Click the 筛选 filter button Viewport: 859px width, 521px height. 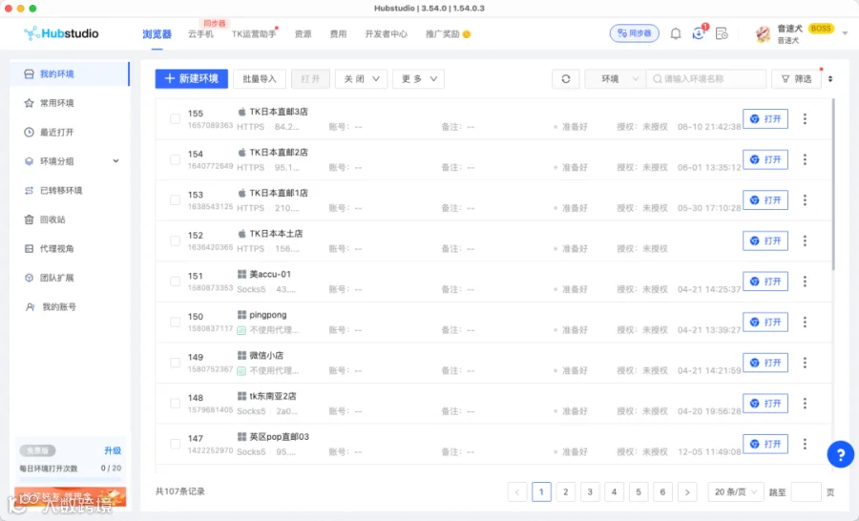pos(797,79)
